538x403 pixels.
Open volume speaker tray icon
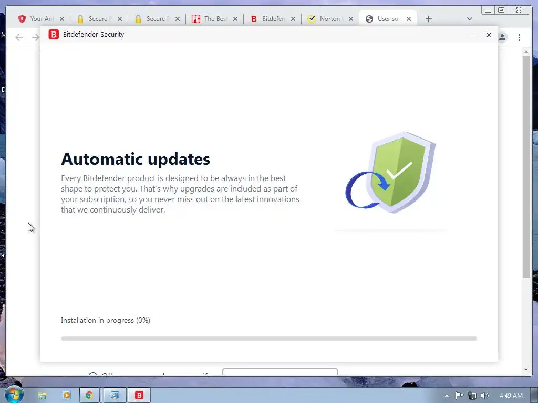[485, 396]
